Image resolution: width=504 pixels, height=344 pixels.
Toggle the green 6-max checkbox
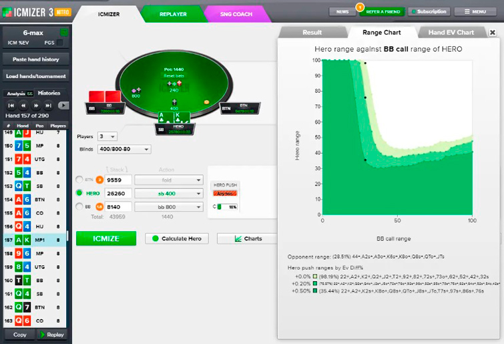(64, 32)
